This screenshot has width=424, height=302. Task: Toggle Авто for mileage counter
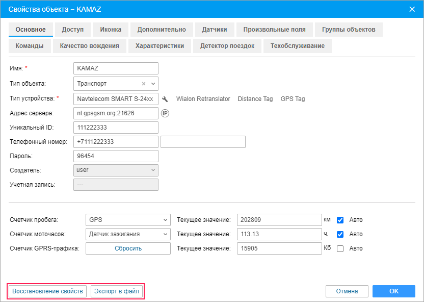pos(340,220)
